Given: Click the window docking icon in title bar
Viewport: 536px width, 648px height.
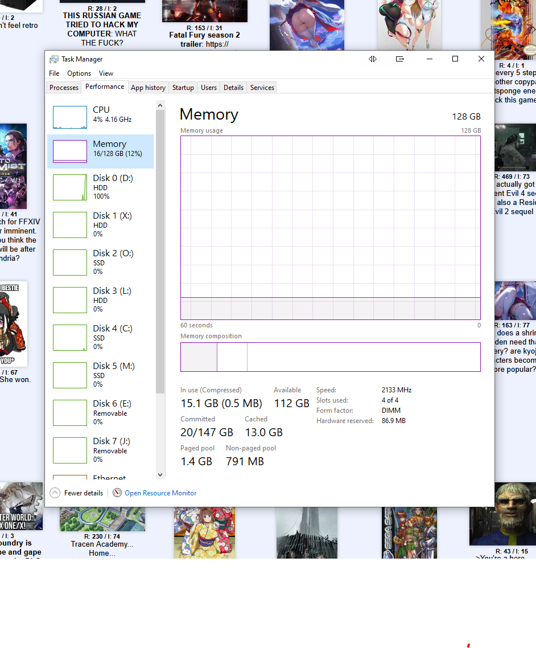Looking at the screenshot, I should [x=400, y=59].
